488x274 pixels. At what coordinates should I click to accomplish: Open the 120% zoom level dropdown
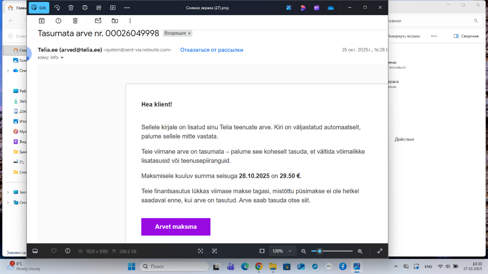283,251
